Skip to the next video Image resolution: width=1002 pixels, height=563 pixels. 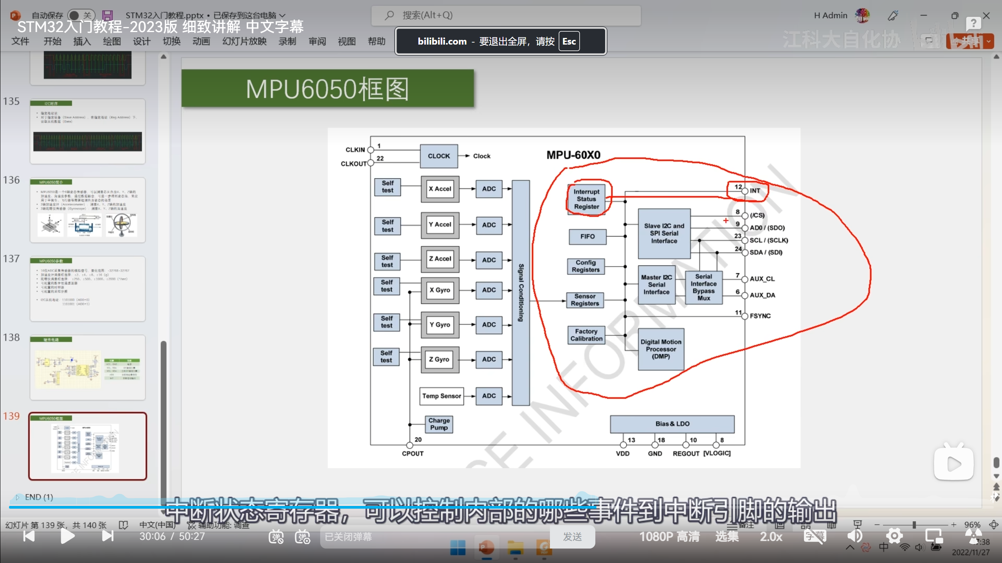pos(108,536)
